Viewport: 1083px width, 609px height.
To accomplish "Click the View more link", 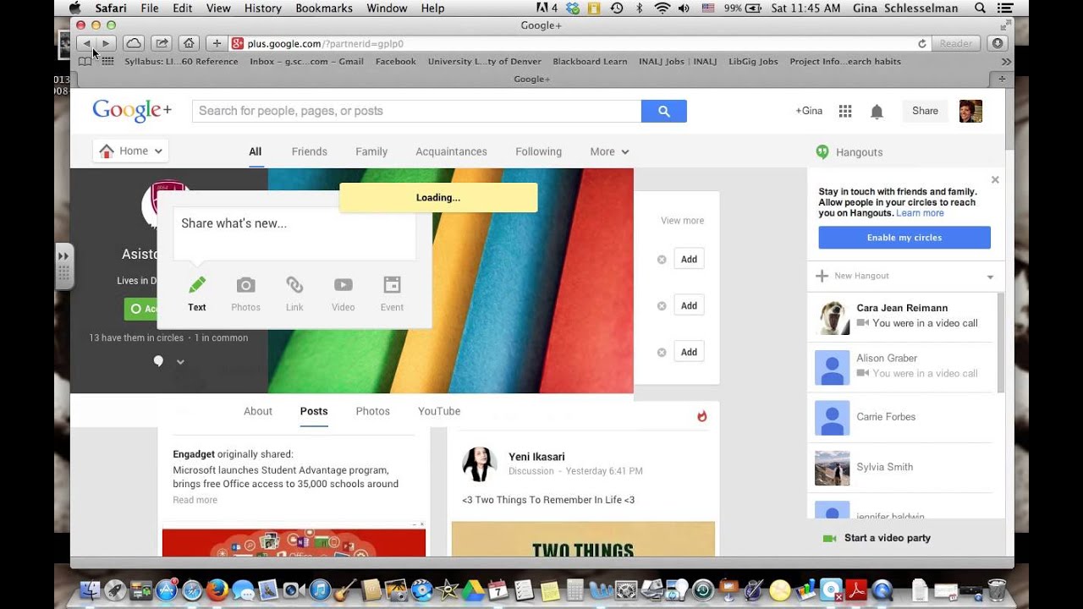I will [682, 221].
